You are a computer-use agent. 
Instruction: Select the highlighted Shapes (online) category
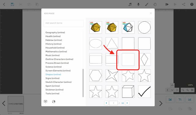53,74
